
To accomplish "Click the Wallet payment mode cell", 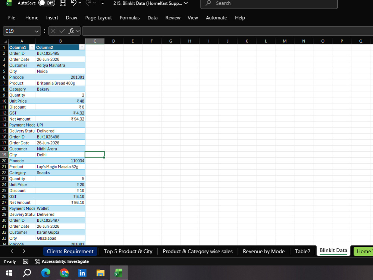I will 60,208.
